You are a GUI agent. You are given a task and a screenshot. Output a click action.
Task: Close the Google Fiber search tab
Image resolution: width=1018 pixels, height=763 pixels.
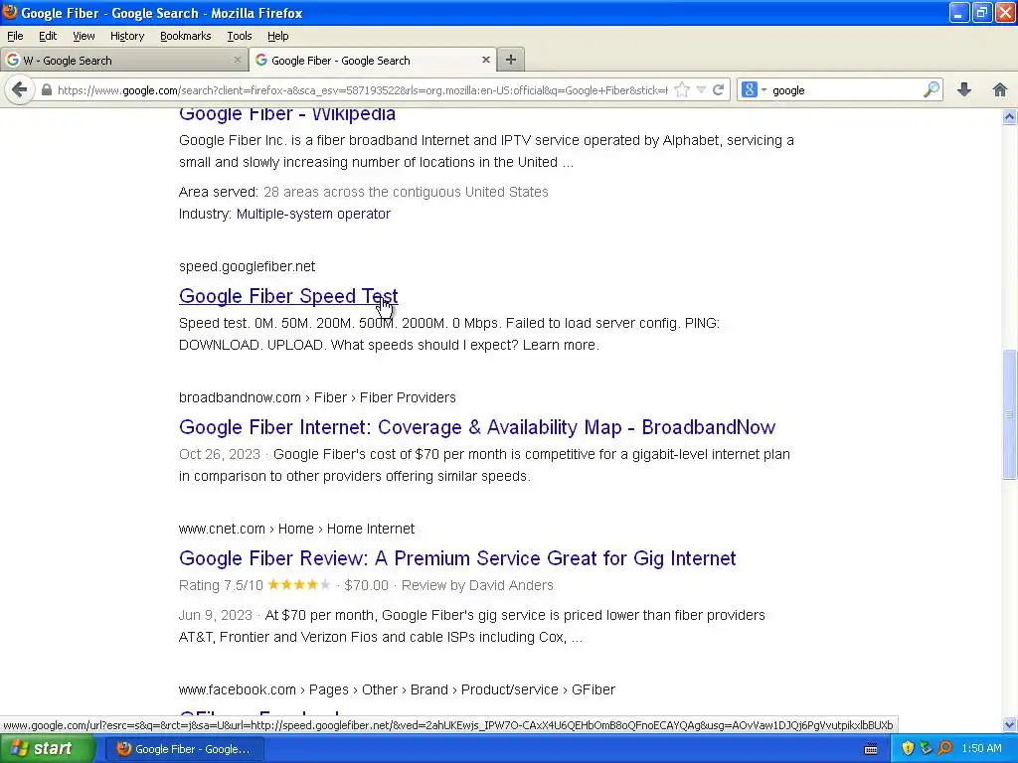pyautogui.click(x=485, y=60)
